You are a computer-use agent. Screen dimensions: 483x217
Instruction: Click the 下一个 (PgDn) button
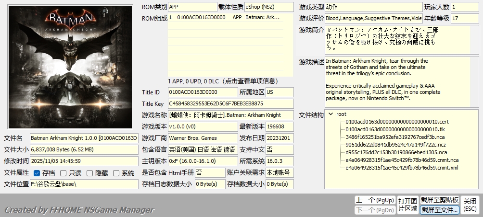point(375,210)
